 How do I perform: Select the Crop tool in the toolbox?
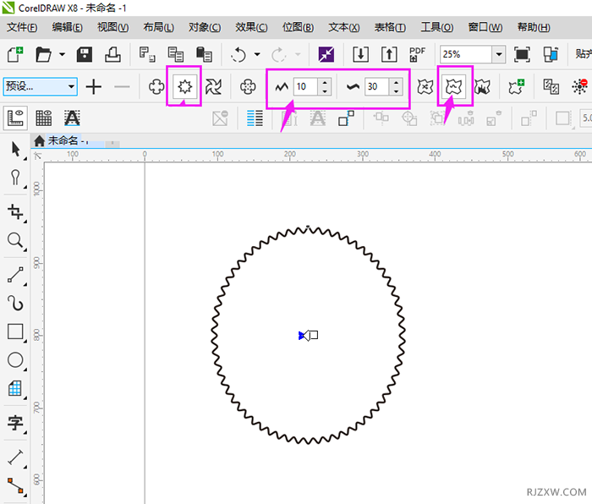tap(15, 211)
